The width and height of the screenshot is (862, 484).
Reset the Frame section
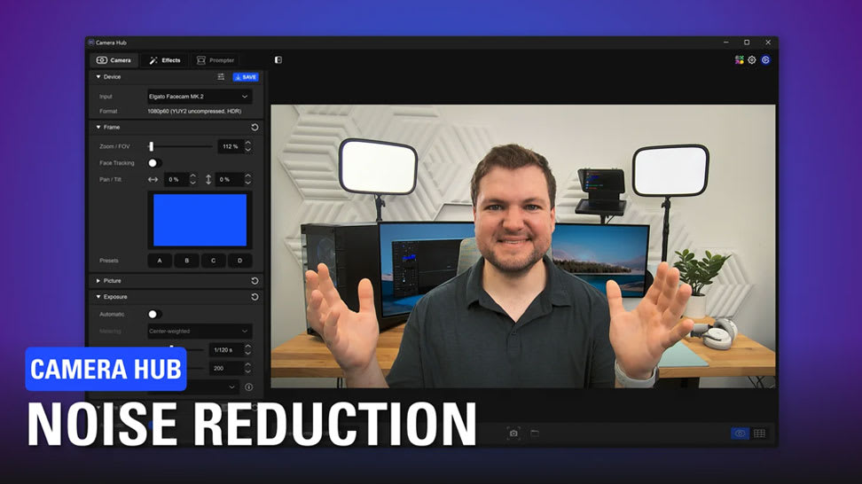[255, 128]
